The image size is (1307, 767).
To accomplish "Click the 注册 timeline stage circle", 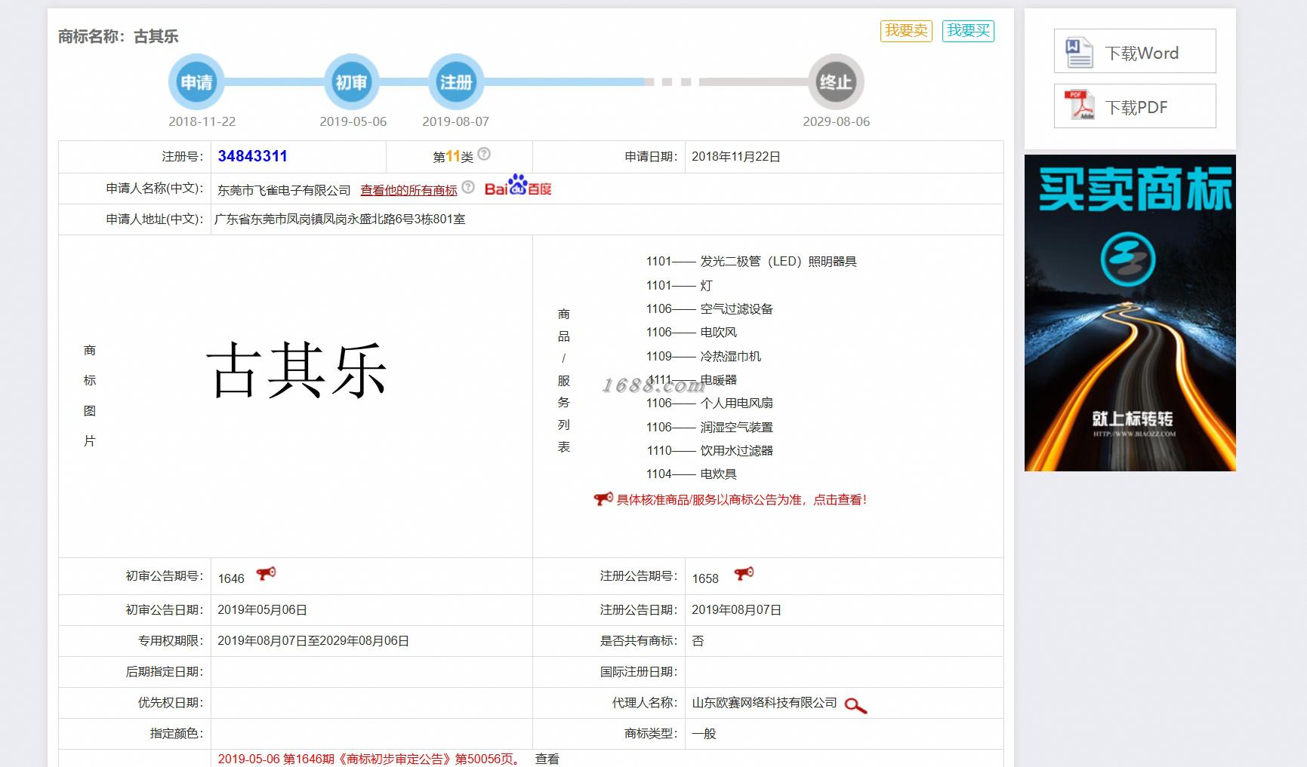I will 456,81.
